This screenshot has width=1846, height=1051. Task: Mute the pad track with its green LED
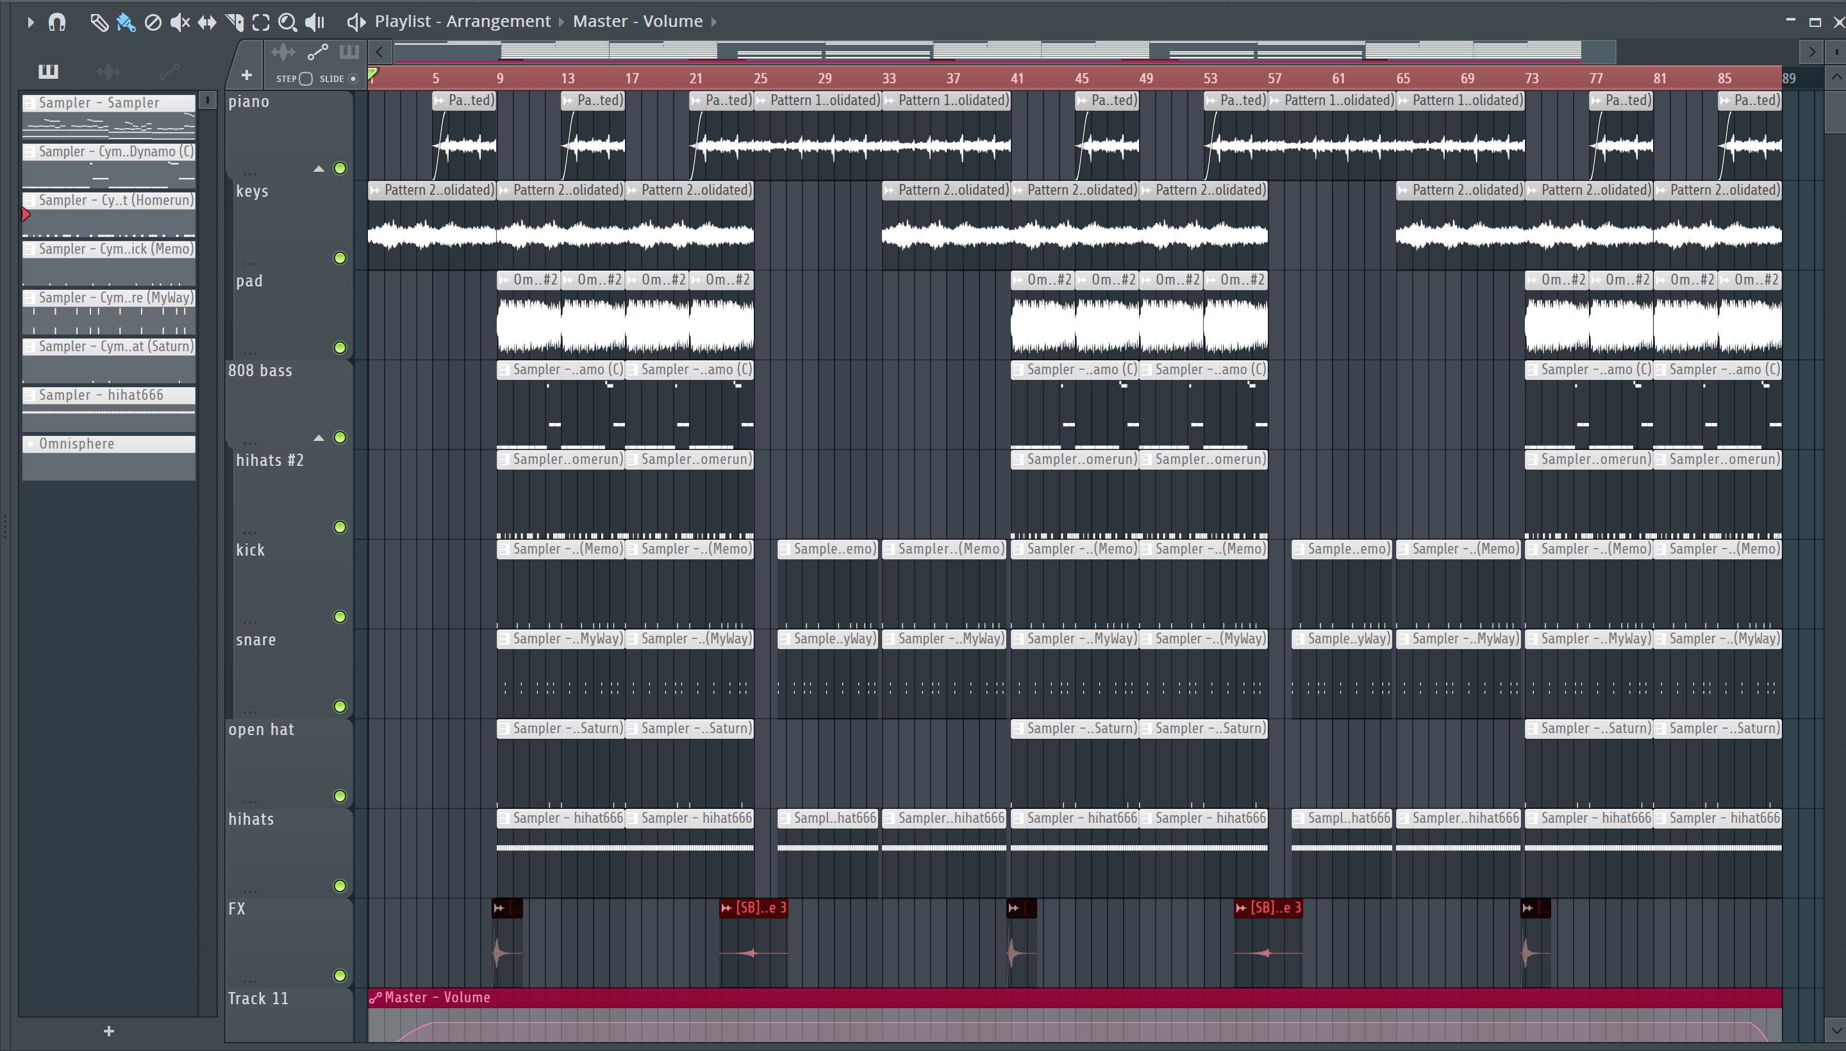pos(339,347)
